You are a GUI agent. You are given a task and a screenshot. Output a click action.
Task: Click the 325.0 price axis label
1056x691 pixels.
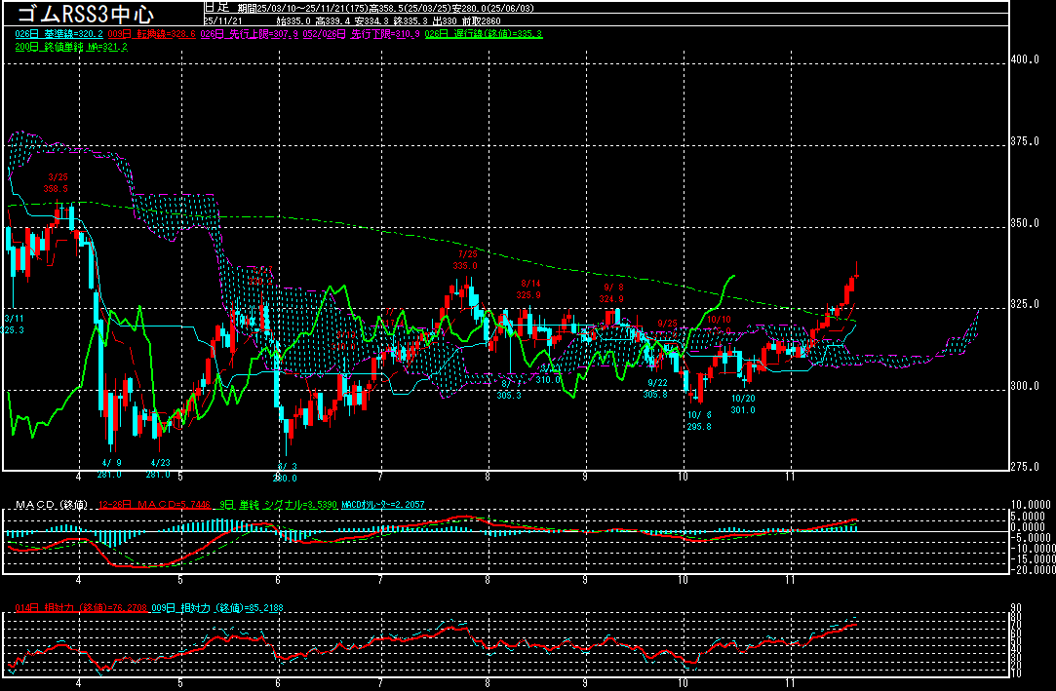[x=1026, y=305]
